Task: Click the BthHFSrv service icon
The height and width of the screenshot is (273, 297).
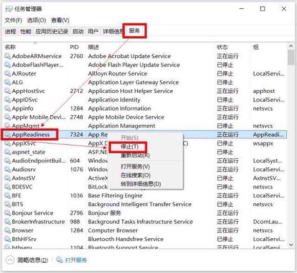Action: click(8, 239)
